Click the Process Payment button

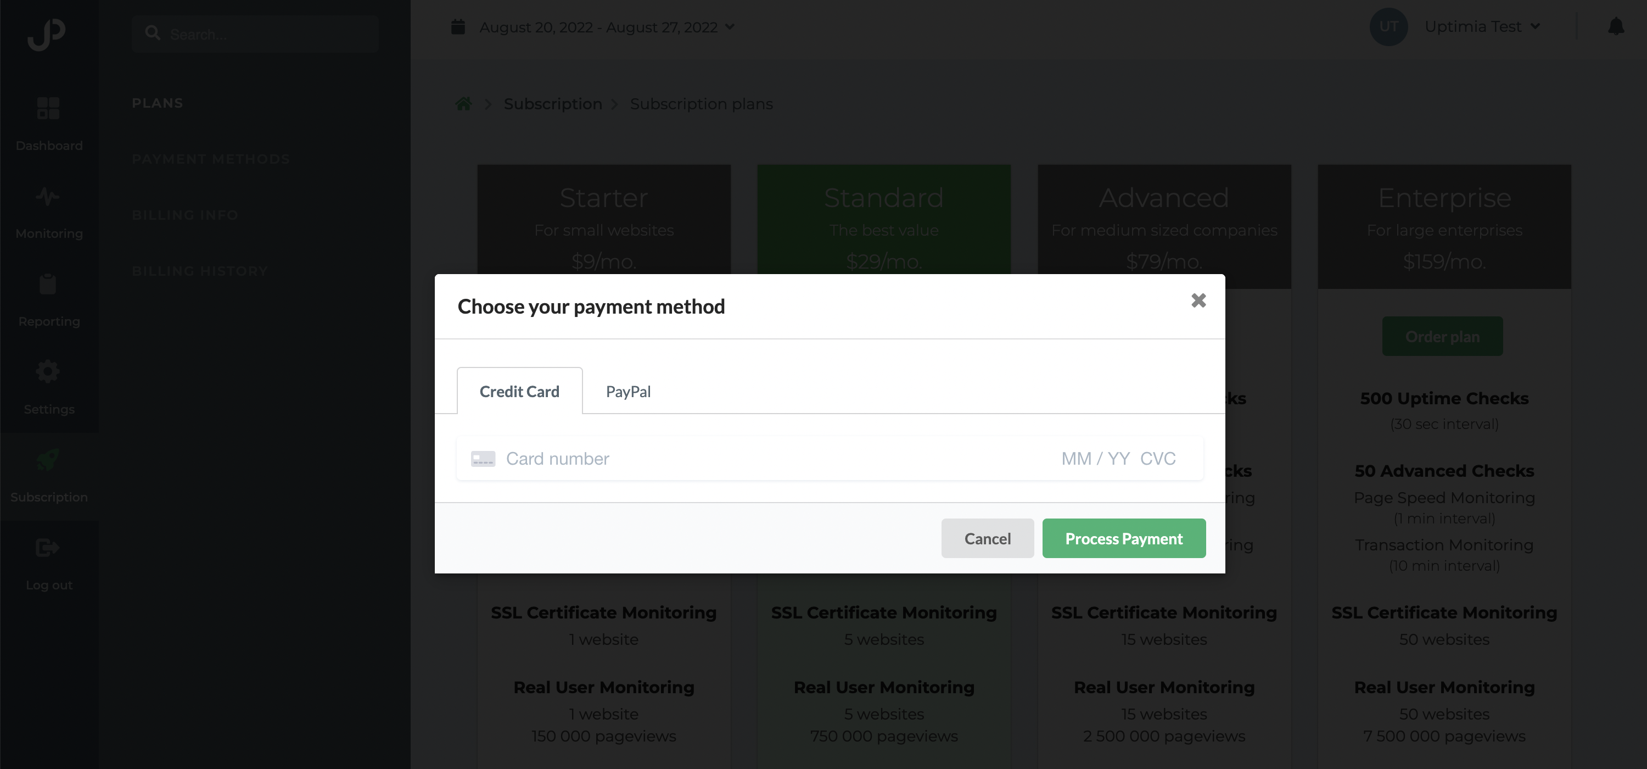pyautogui.click(x=1123, y=538)
